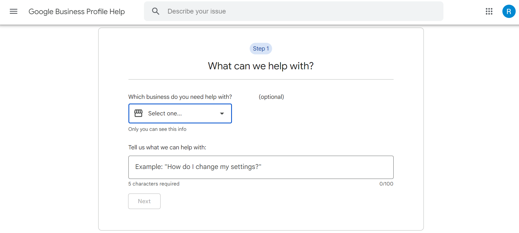Click the '0/100' character counter
Screen dimensions: 519x233
[386, 184]
